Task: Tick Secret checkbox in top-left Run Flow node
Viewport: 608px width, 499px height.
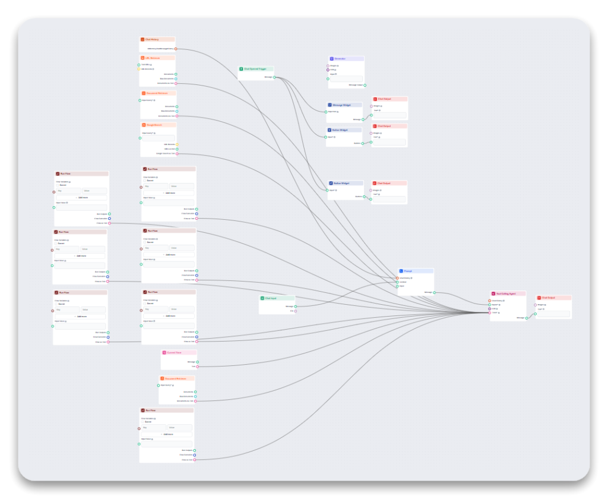Action: 58,185
